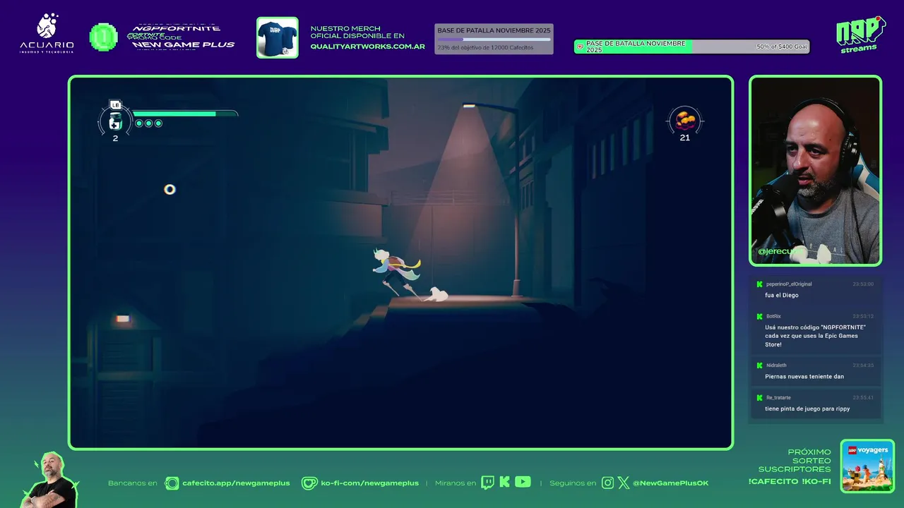
Task: Click the Twitch icon in bottom bar
Action: tap(487, 483)
